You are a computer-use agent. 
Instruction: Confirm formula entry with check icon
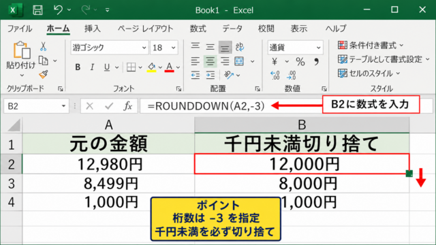109,106
